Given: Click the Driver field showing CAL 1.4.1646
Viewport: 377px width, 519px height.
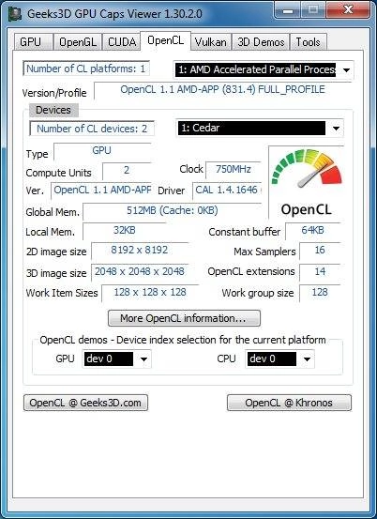Looking at the screenshot, I should pyautogui.click(x=227, y=191).
